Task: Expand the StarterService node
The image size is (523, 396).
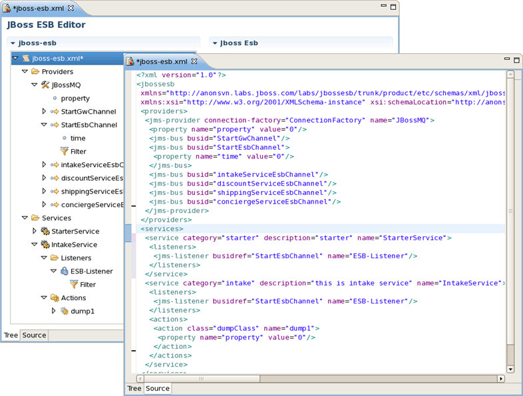Action: (35, 231)
